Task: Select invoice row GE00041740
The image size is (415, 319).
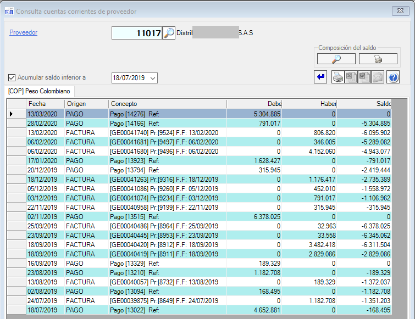Action: pyautogui.click(x=165, y=132)
